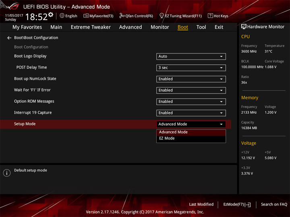The width and height of the screenshot is (290, 217).
Task: Select the Wait For 'F1' If Error label
Action: pos(32,90)
